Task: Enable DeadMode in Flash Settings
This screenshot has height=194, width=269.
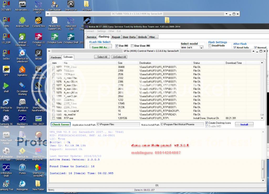Action: pos(210,46)
